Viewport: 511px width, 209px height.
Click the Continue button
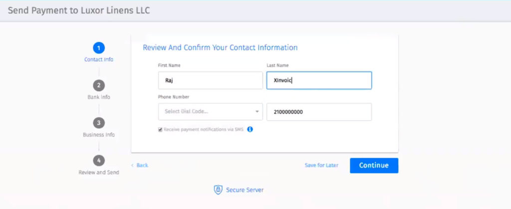pyautogui.click(x=374, y=166)
